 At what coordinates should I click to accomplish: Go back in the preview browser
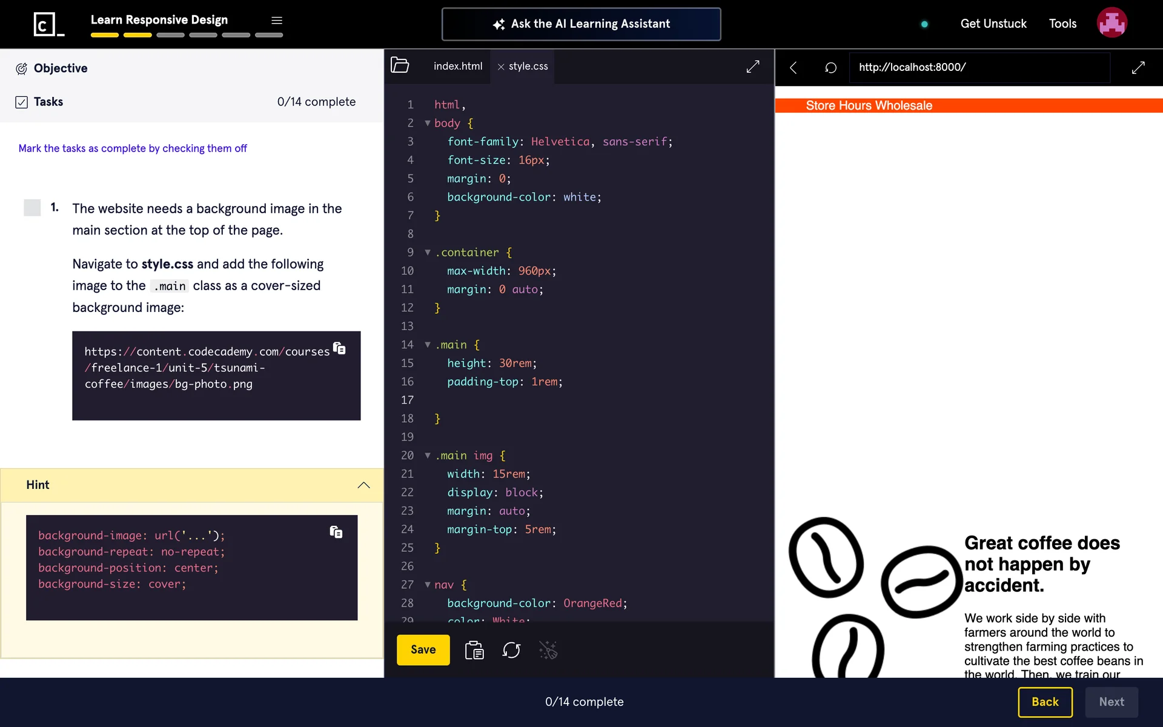[x=794, y=67]
